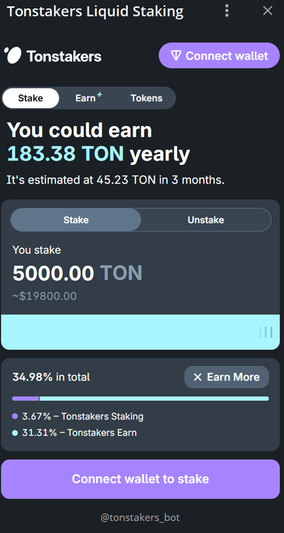Open the Tokens tab
This screenshot has height=533, width=284.
pyautogui.click(x=146, y=98)
